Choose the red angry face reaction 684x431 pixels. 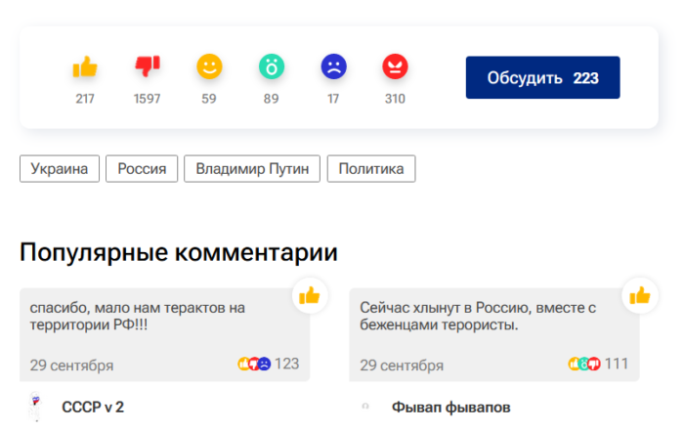395,66
